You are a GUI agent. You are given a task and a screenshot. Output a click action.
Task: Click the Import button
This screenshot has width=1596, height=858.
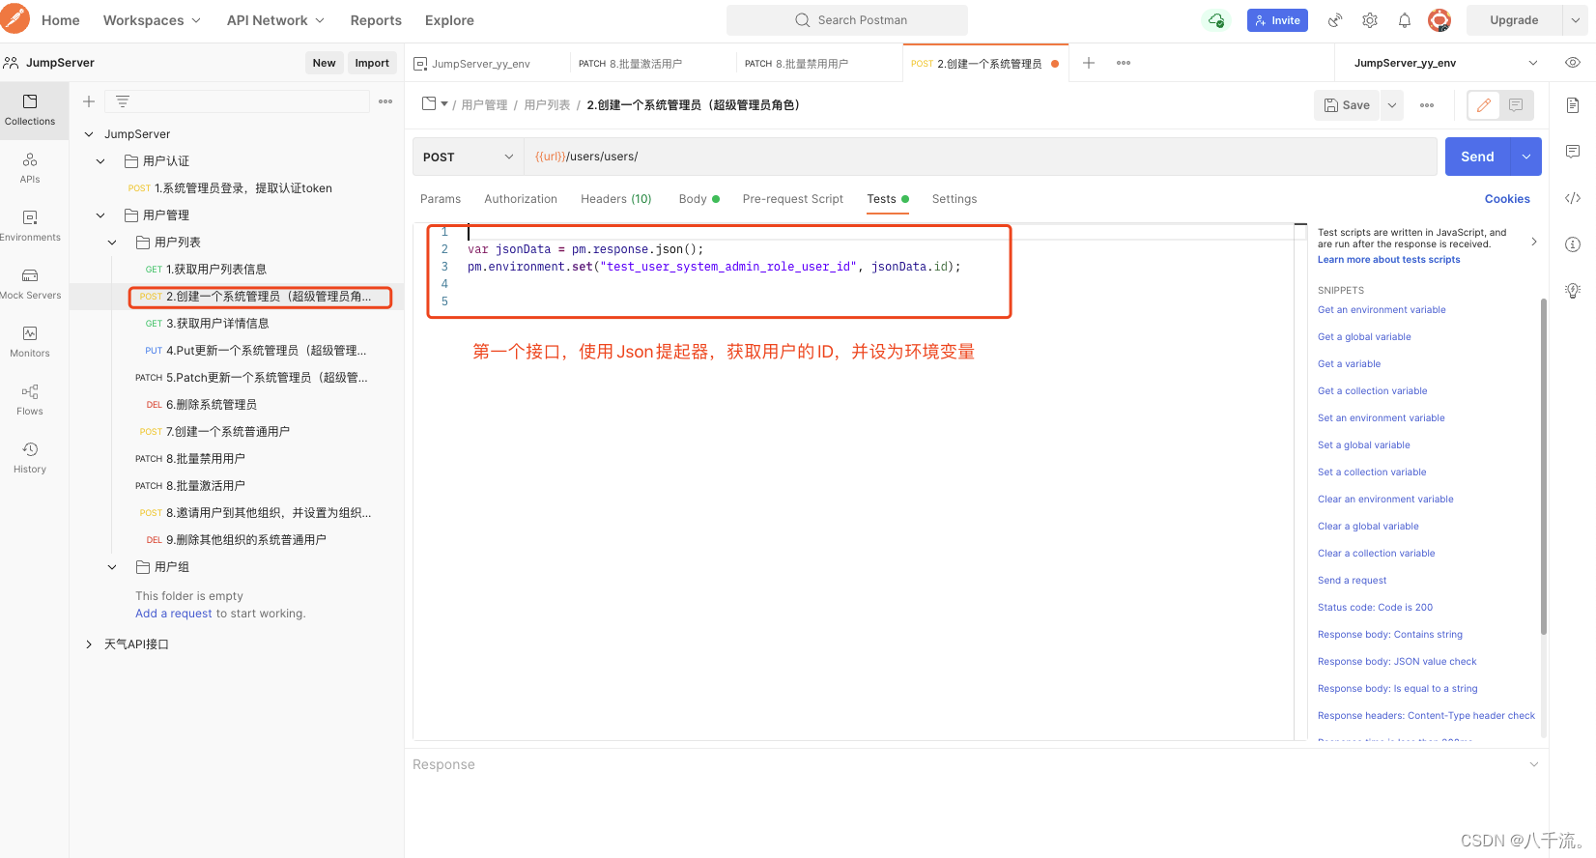click(372, 63)
